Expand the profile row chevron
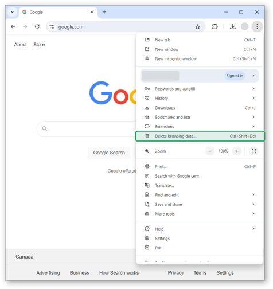 (x=253, y=76)
